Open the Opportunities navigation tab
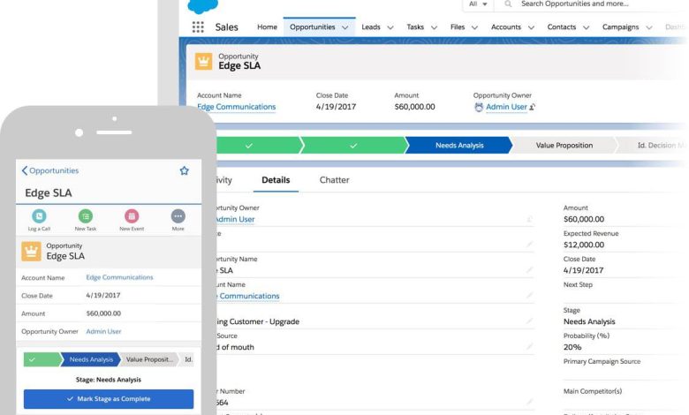Viewport: 689px width, 415px height. (313, 27)
